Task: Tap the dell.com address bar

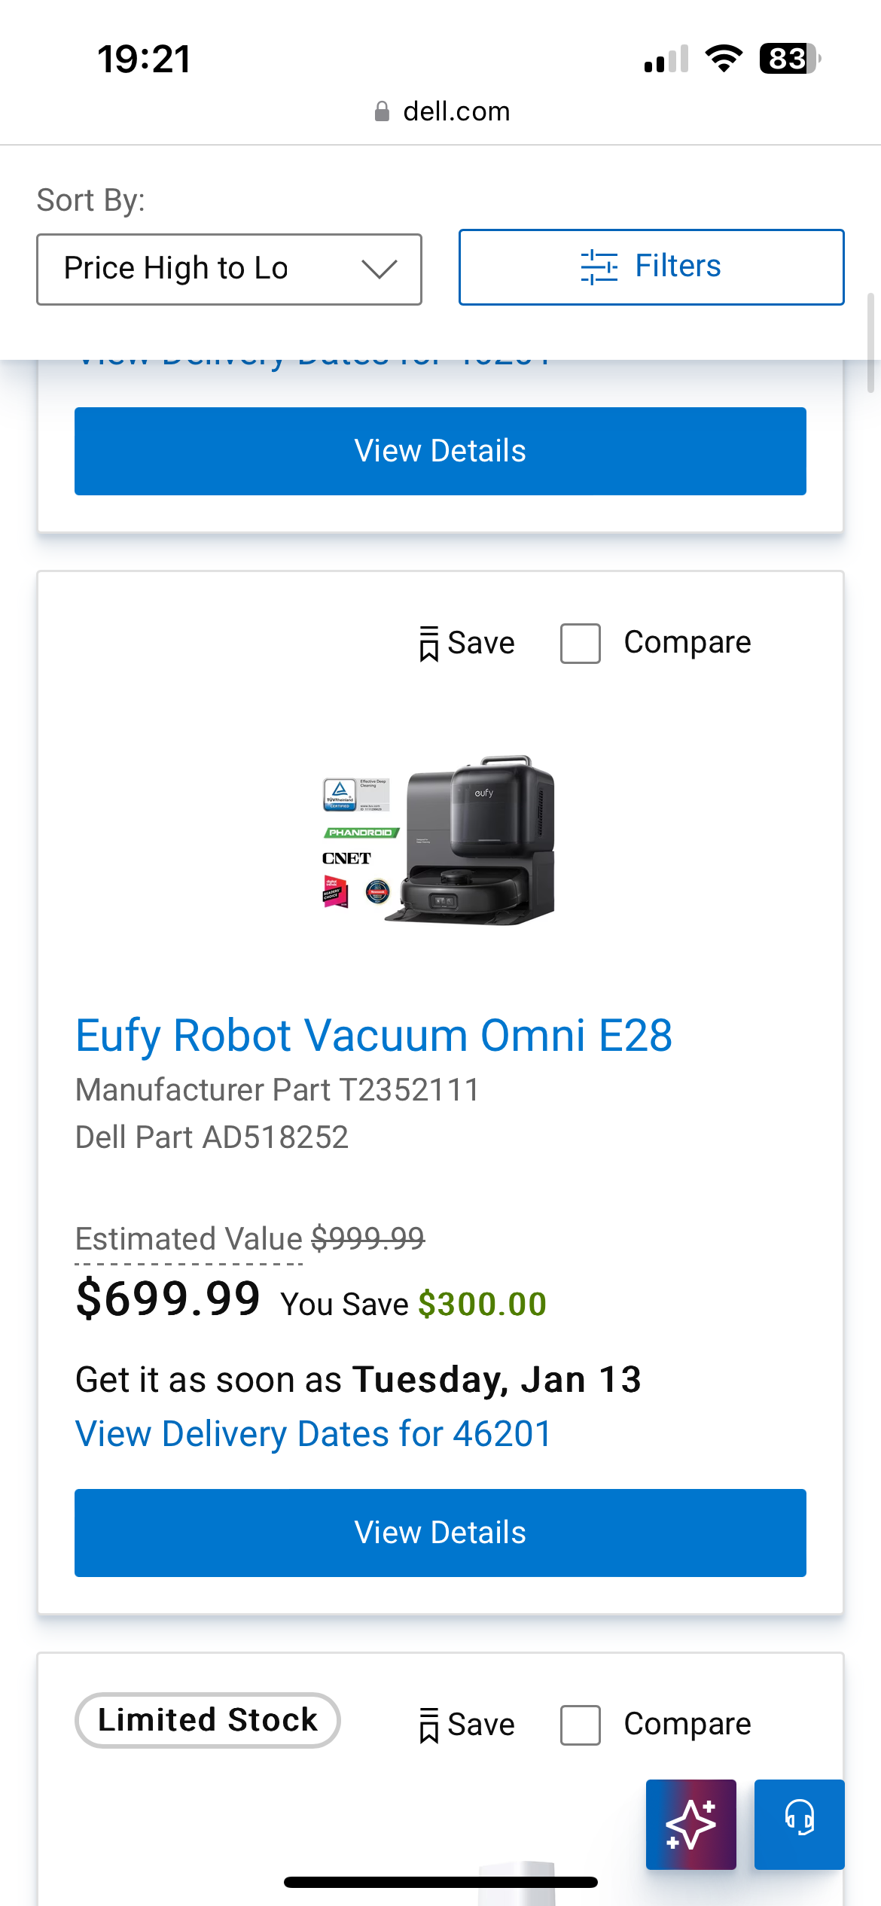Action: (456, 112)
